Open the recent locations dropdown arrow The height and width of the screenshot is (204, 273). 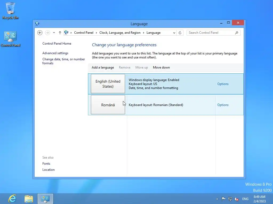coord(54,33)
